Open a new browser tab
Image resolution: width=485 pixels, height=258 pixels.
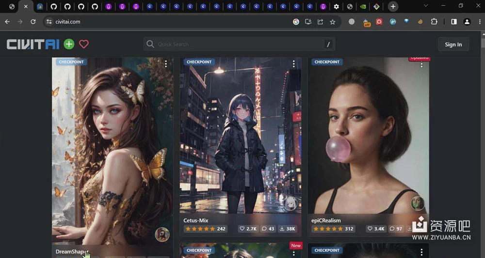(393, 6)
